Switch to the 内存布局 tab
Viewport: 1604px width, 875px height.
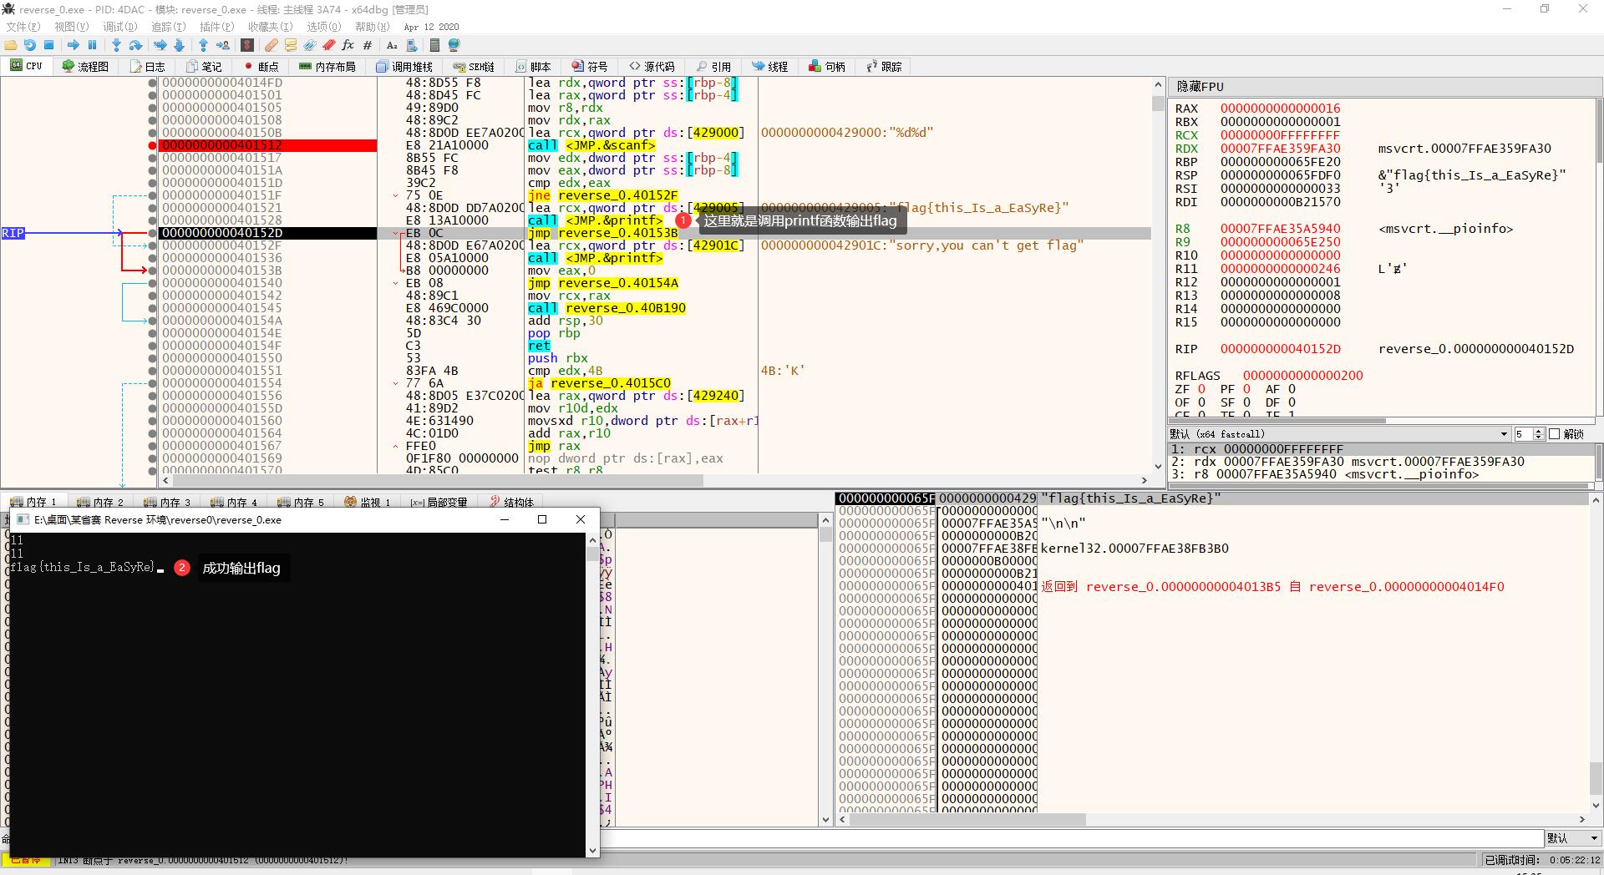tap(327, 66)
